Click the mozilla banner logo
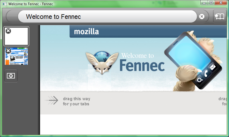 [x=86, y=32]
